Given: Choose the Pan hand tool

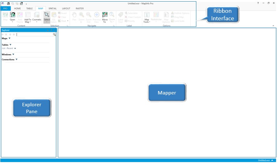Looking at the screenshot, I should pos(74,17).
